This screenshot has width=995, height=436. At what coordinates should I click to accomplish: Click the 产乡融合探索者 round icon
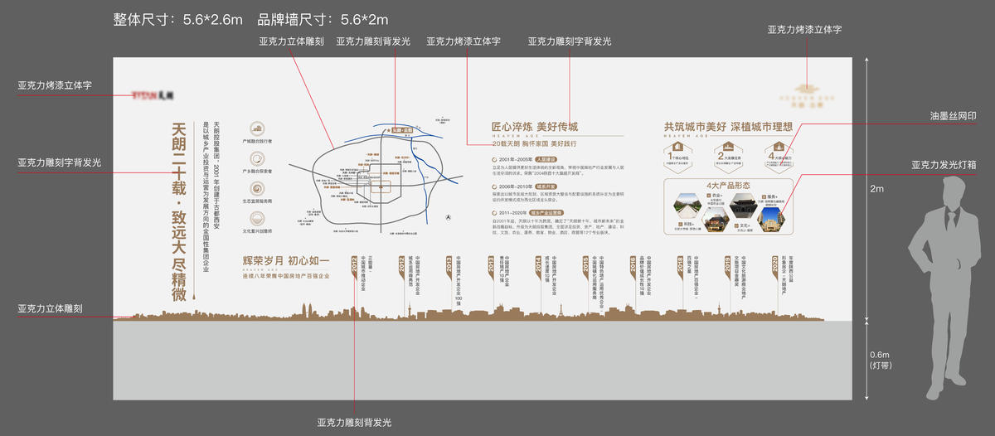[x=258, y=159]
